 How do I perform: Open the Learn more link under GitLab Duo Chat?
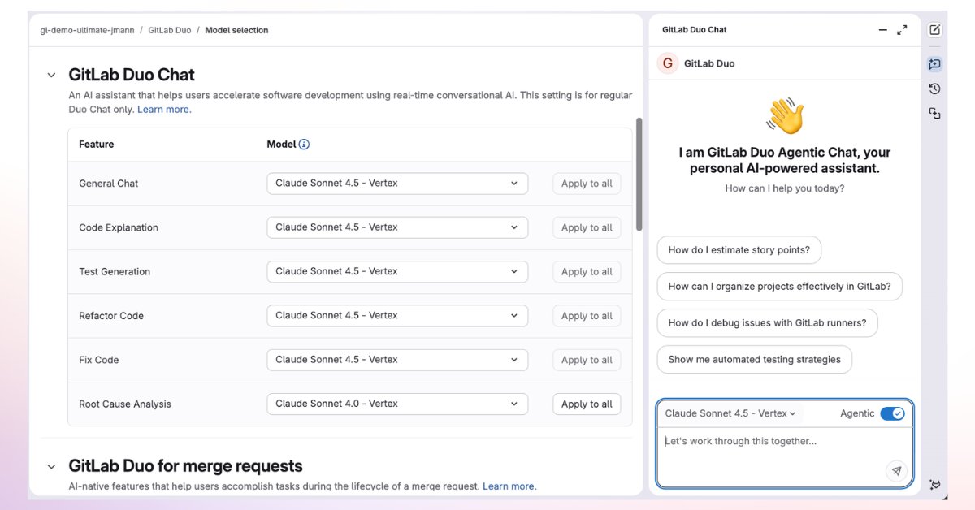point(164,109)
